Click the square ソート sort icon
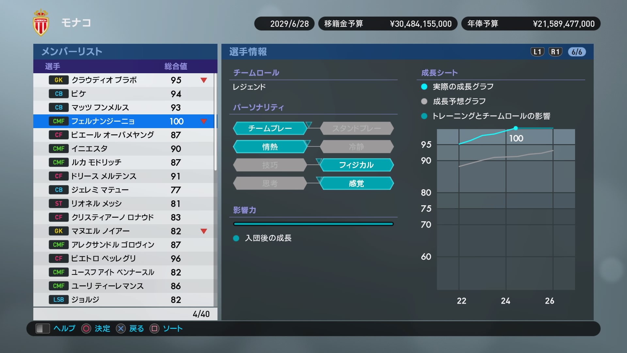Viewport: 627px width, 353px height. [x=154, y=328]
